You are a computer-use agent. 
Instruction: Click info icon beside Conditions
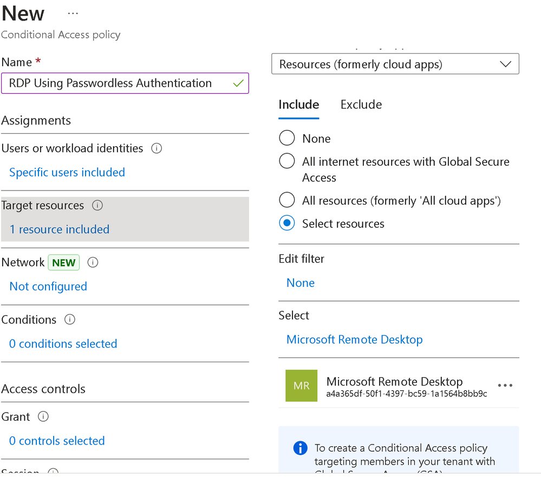coord(70,319)
